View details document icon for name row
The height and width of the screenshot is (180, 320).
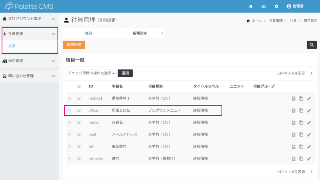click(294, 123)
